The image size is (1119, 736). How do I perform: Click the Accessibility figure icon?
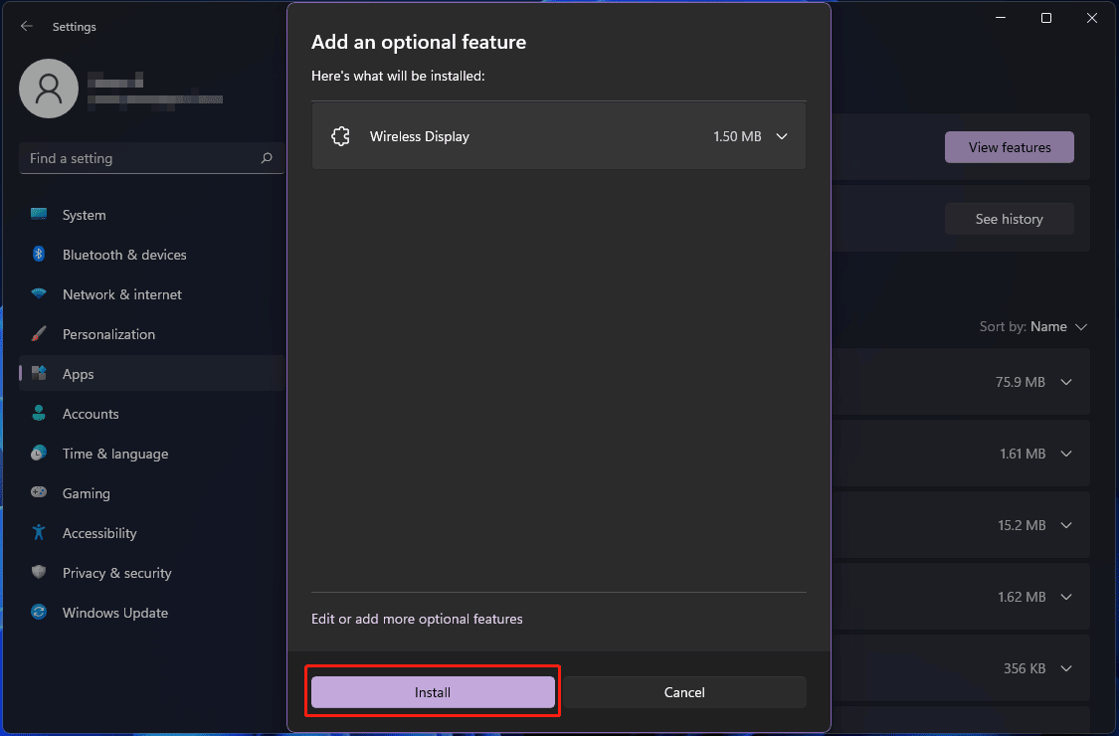(39, 533)
